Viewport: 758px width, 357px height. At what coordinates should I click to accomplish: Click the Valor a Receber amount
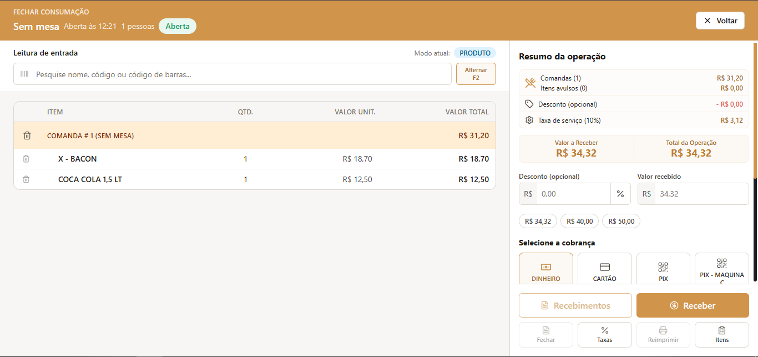pos(576,153)
